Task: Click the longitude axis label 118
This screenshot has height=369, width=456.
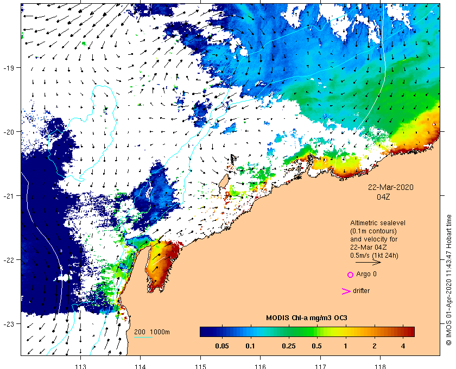Action: pyautogui.click(x=381, y=366)
